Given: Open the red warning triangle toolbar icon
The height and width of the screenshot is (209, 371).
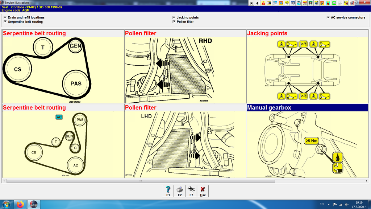Looking at the screenshot, I should pyautogui.click(x=263, y=3).
